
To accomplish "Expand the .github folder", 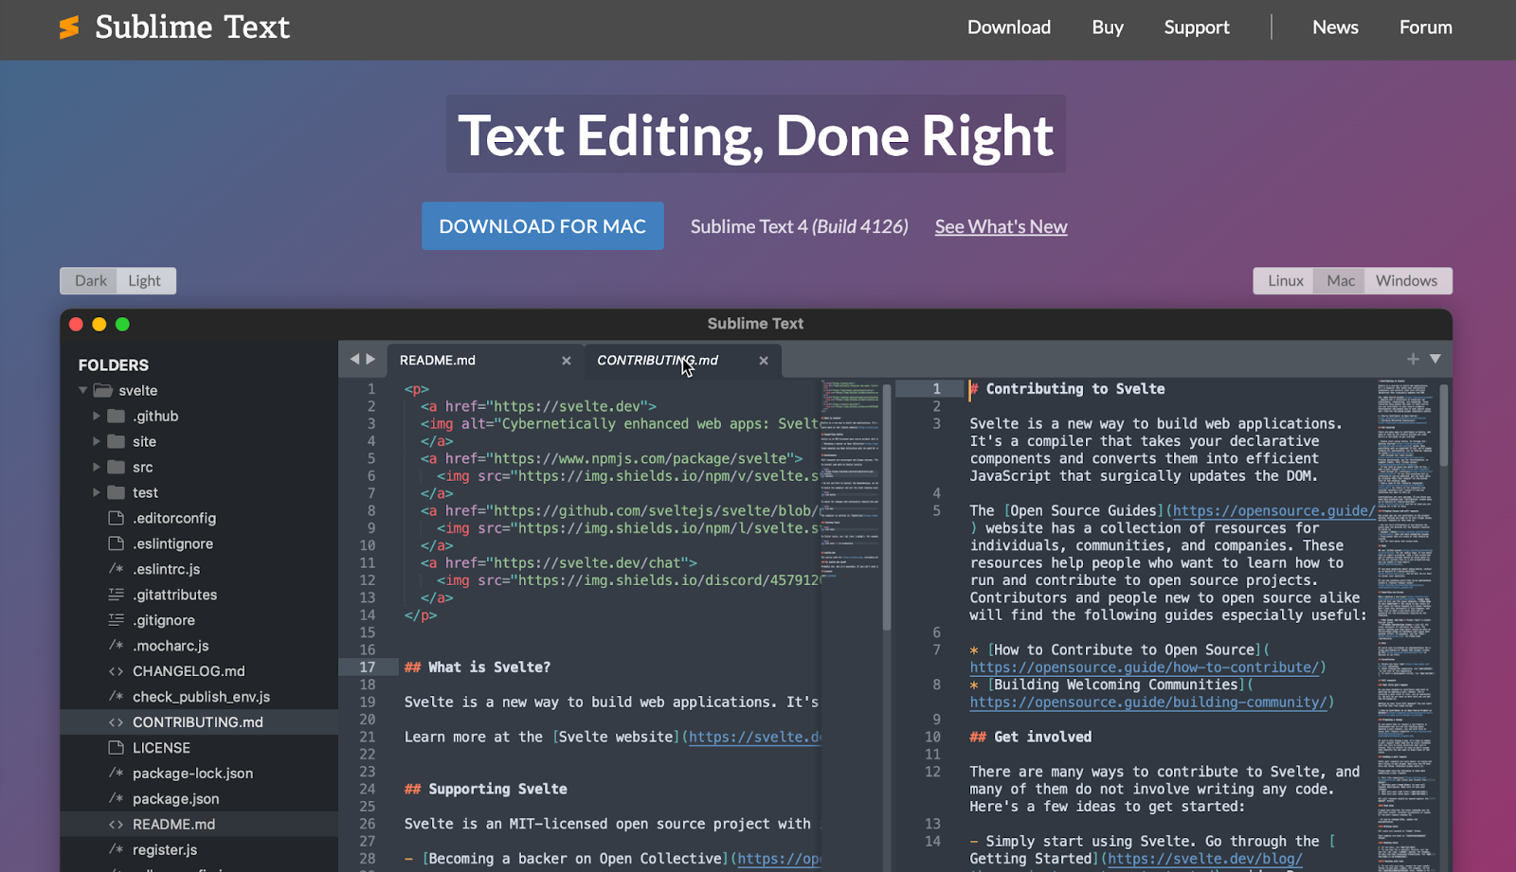I will [96, 416].
